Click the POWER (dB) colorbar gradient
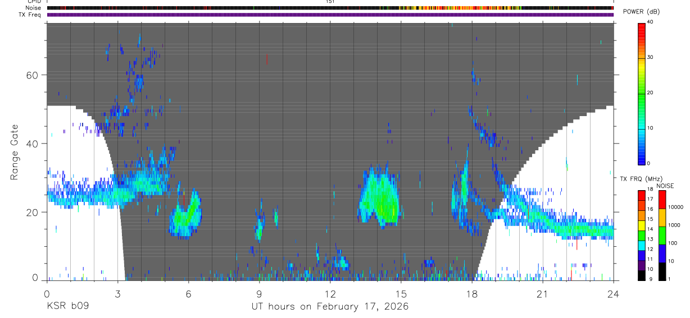Screen dimensions: 690x318 (641, 93)
